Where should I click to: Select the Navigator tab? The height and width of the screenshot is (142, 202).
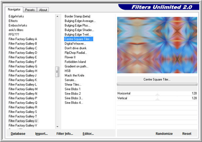click(x=14, y=9)
